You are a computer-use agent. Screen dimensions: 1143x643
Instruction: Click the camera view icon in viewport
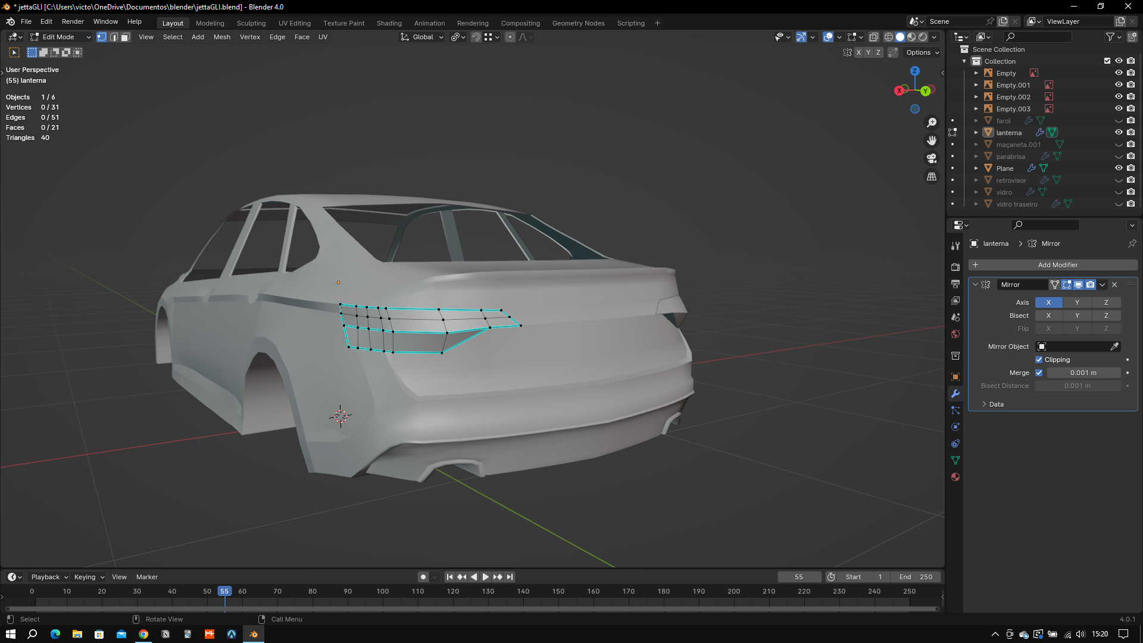tap(932, 158)
